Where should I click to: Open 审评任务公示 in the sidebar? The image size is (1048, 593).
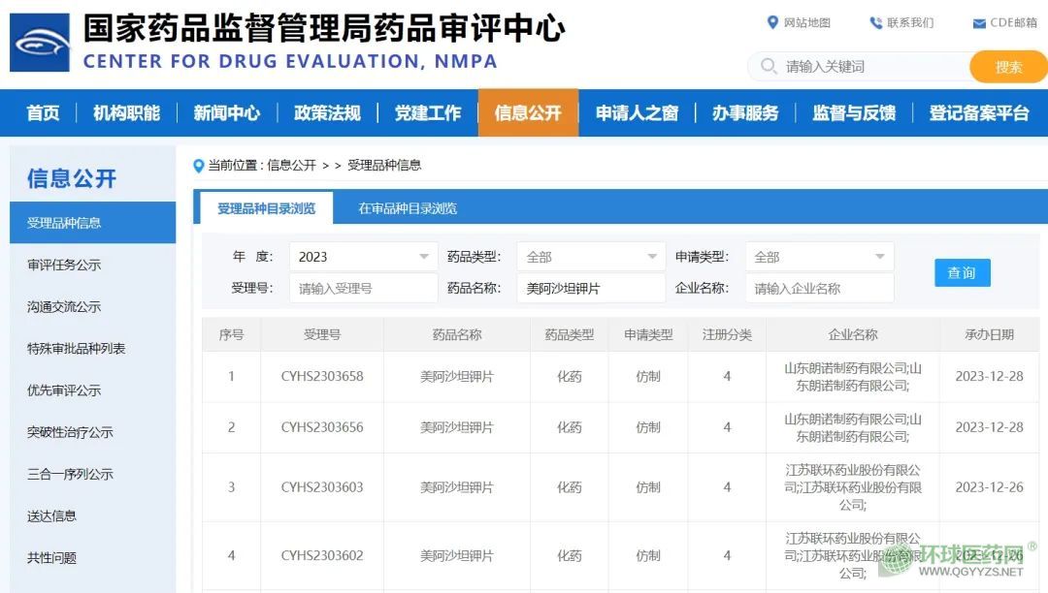[64, 265]
